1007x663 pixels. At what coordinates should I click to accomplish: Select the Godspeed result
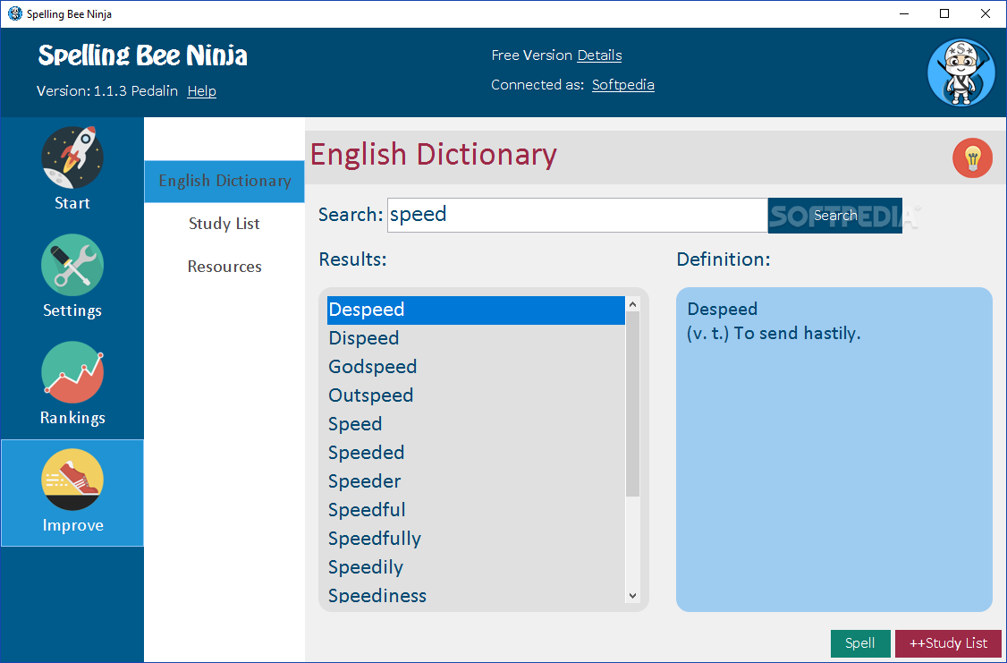pyautogui.click(x=476, y=367)
